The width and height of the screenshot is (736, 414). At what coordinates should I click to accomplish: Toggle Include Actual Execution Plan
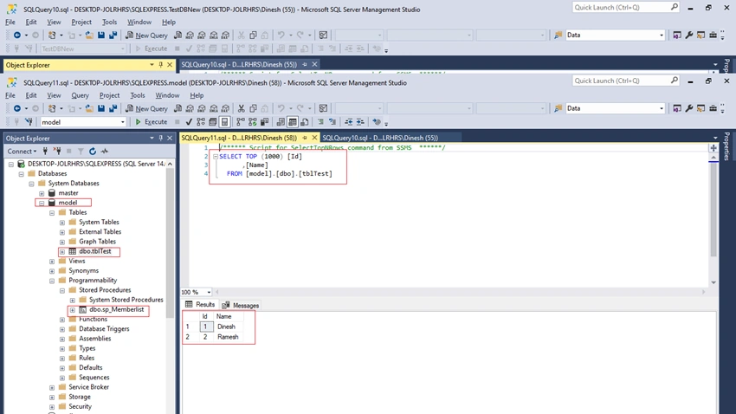241,122
